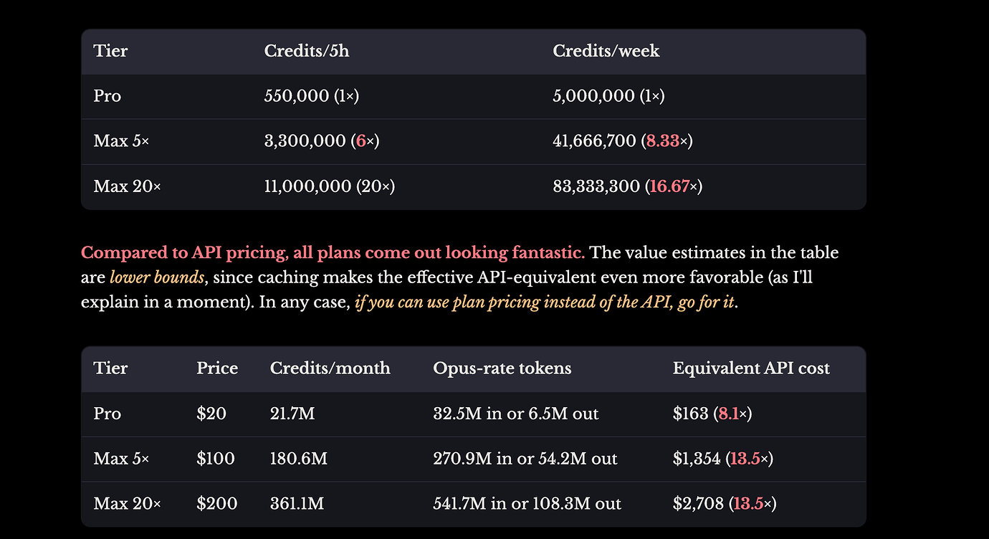Select the '550,000 (1×)' cell
This screenshot has width=989, height=539.
point(311,96)
